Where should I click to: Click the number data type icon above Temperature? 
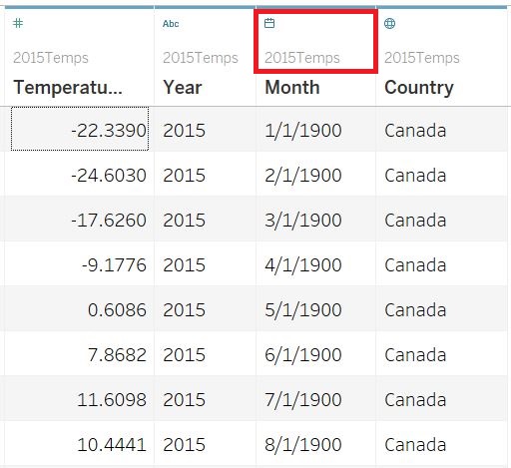point(18,23)
